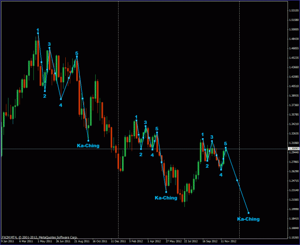Click wave label 3 of the early 2012 pattern
The width and height of the screenshot is (300, 245).
146,122
